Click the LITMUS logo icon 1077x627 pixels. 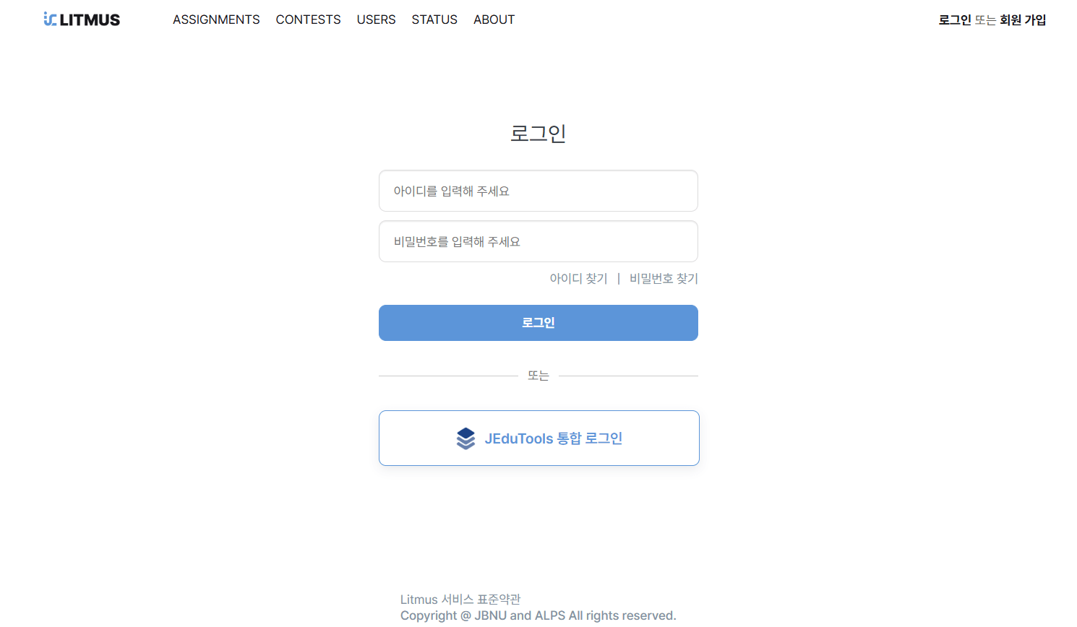(x=50, y=19)
